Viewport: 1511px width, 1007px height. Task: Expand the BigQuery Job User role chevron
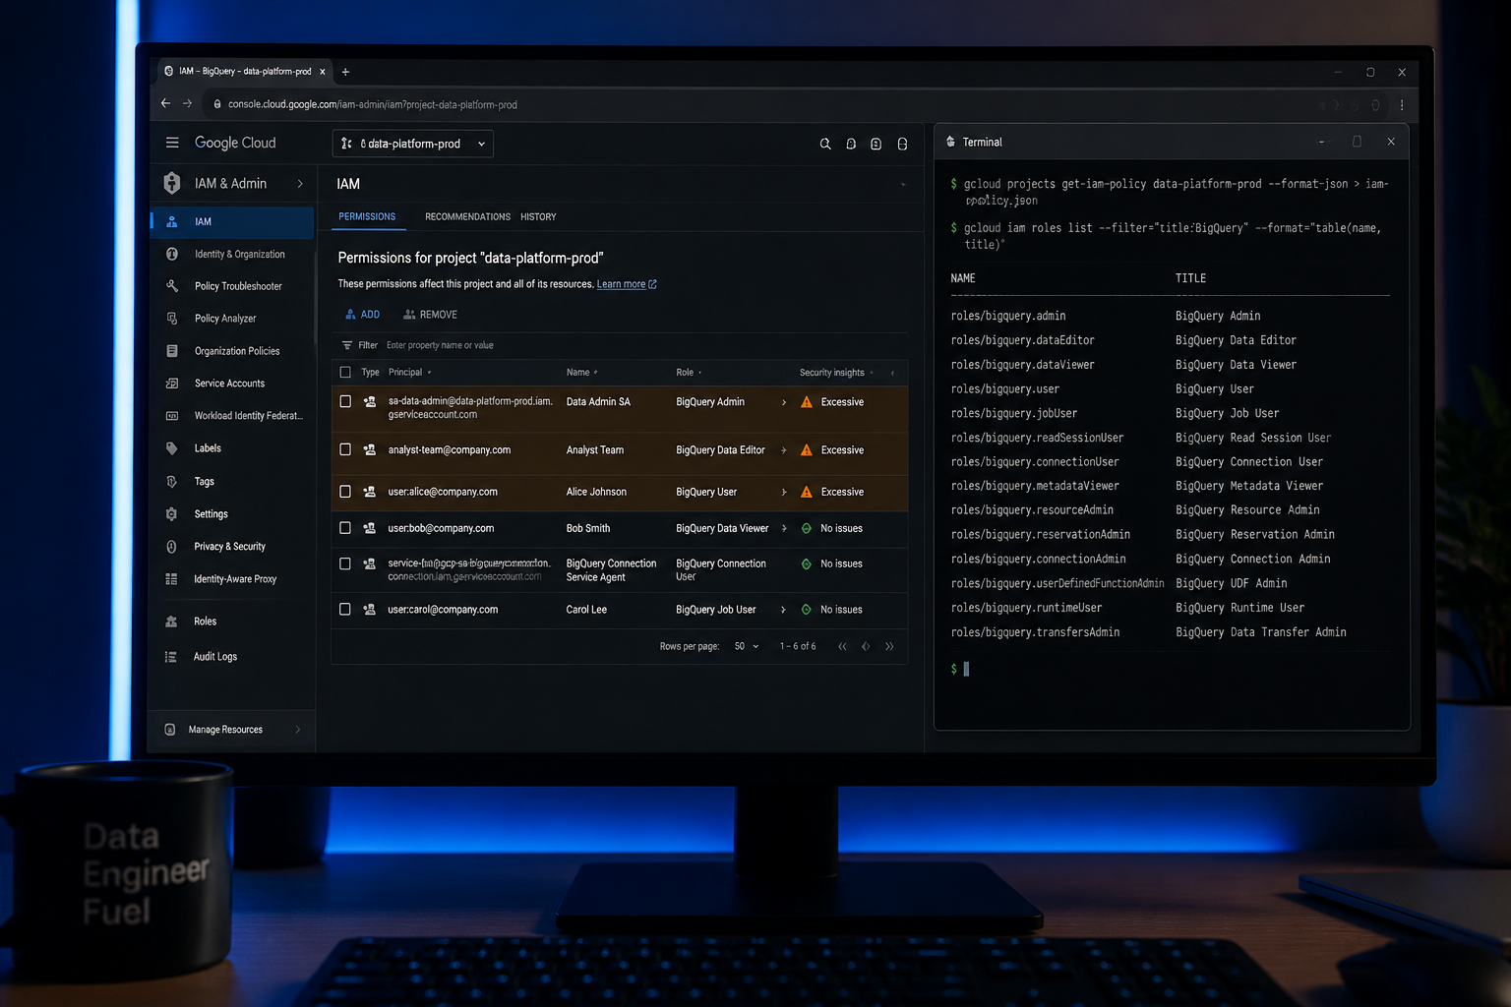tap(783, 610)
